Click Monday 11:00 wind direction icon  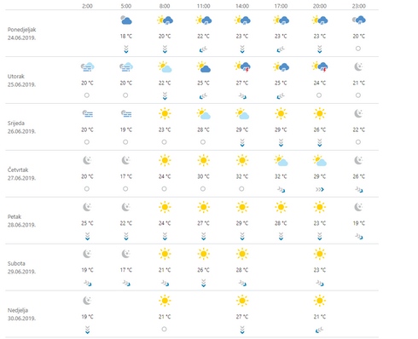click(203, 49)
